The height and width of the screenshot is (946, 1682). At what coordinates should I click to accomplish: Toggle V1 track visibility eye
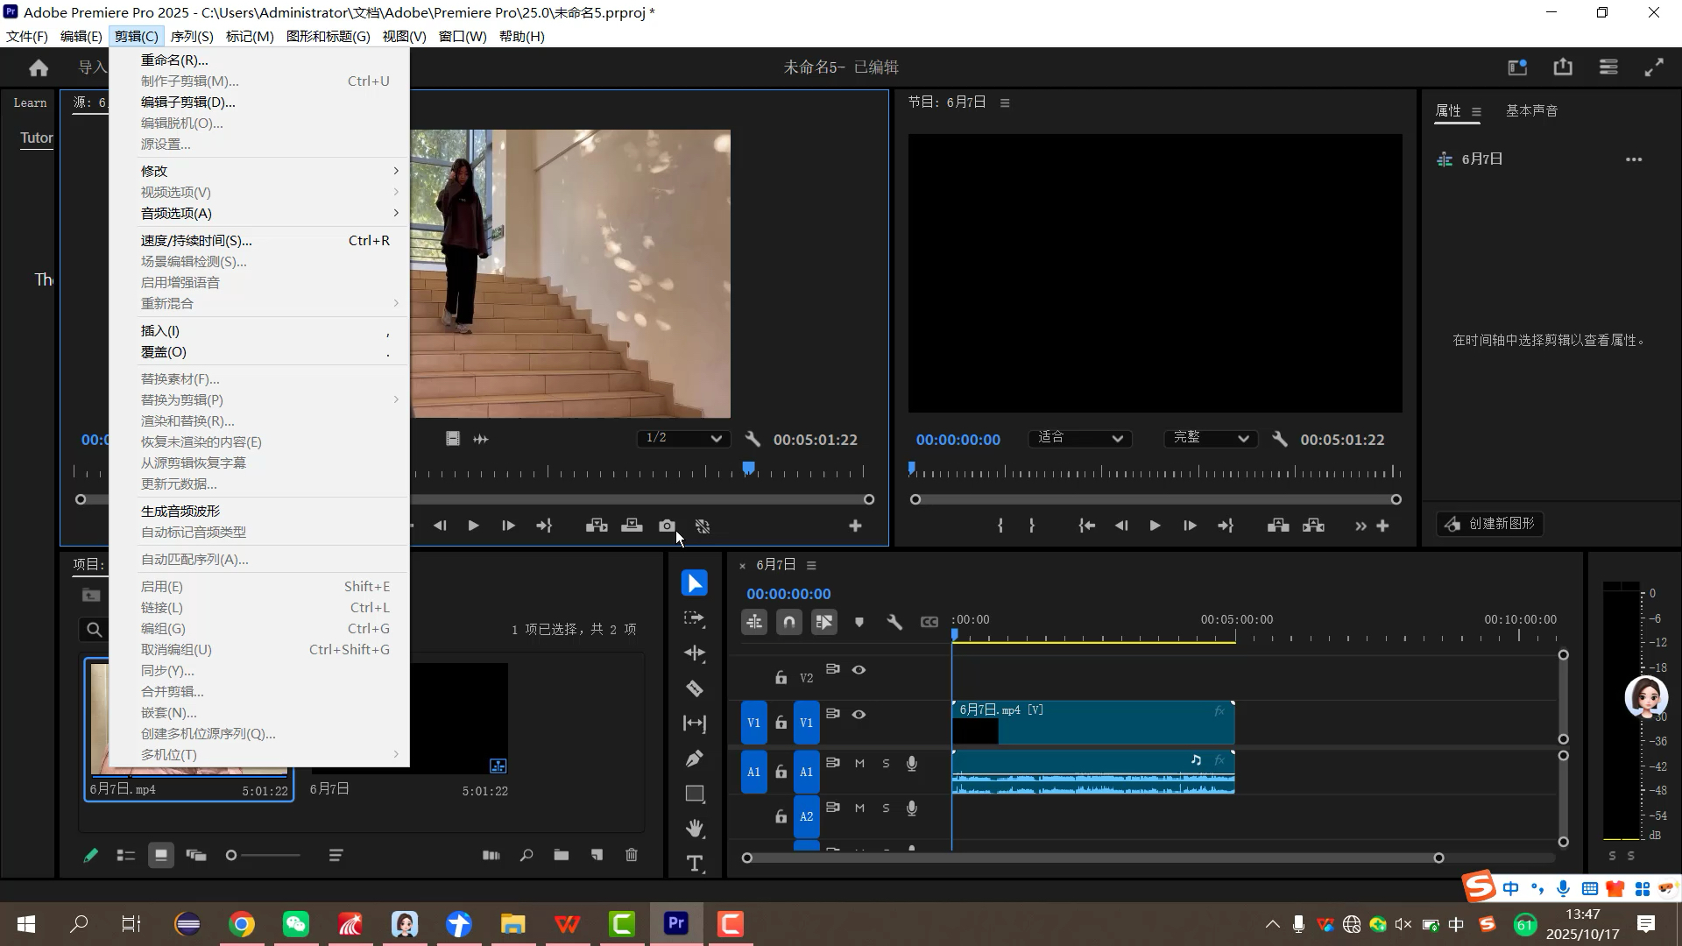click(x=859, y=715)
